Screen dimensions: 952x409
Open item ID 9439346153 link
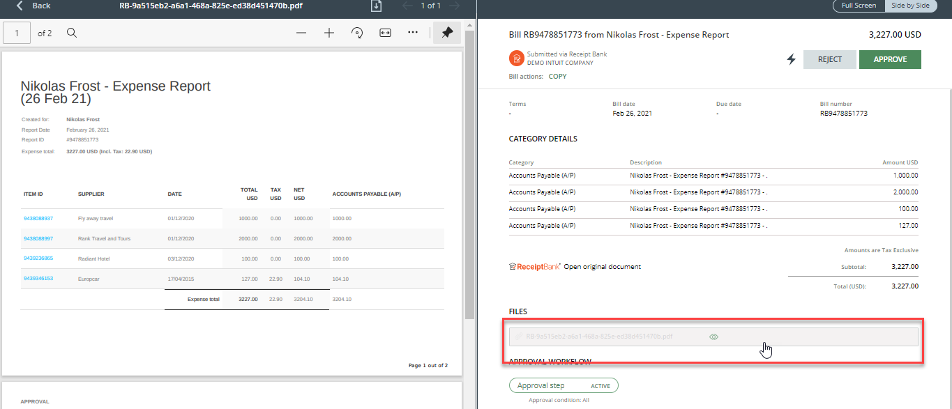pos(38,279)
